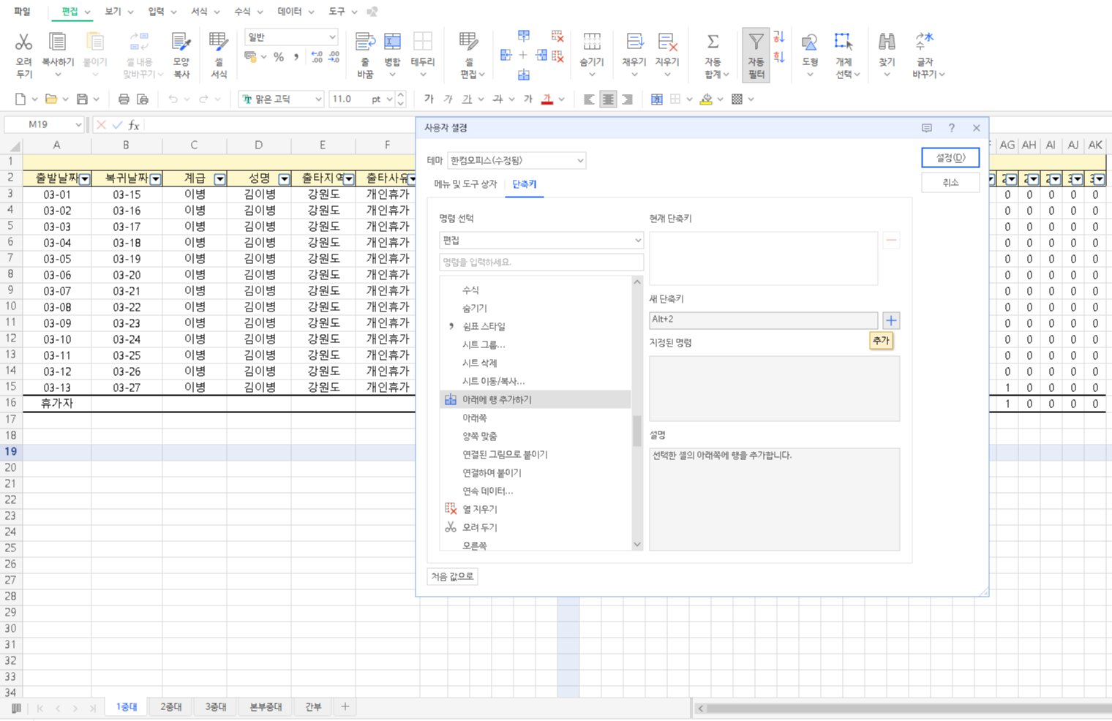This screenshot has height=721, width=1112.
Task: Click the Save diskette icon in toolbar
Action: (82, 99)
